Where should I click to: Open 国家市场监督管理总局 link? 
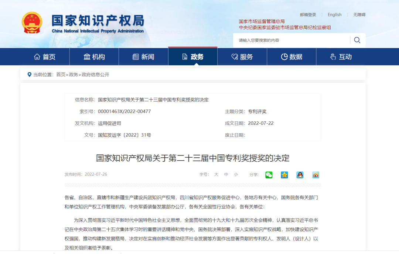tap(261, 21)
